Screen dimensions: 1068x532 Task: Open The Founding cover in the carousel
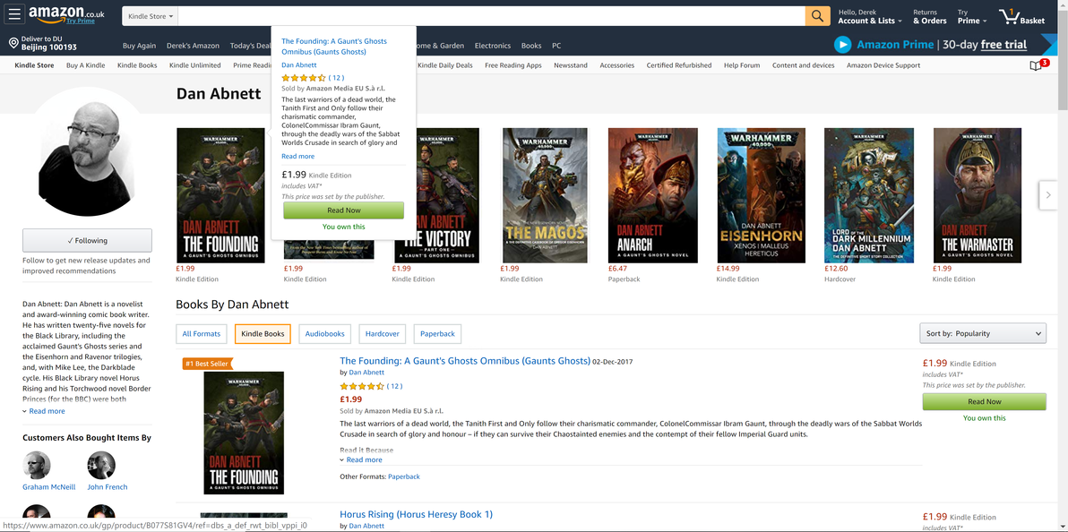tap(220, 195)
